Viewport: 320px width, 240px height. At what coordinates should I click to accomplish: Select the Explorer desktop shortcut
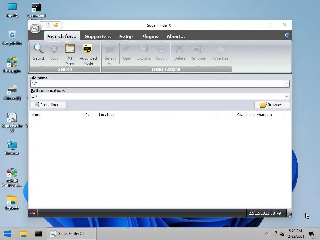(x=12, y=202)
